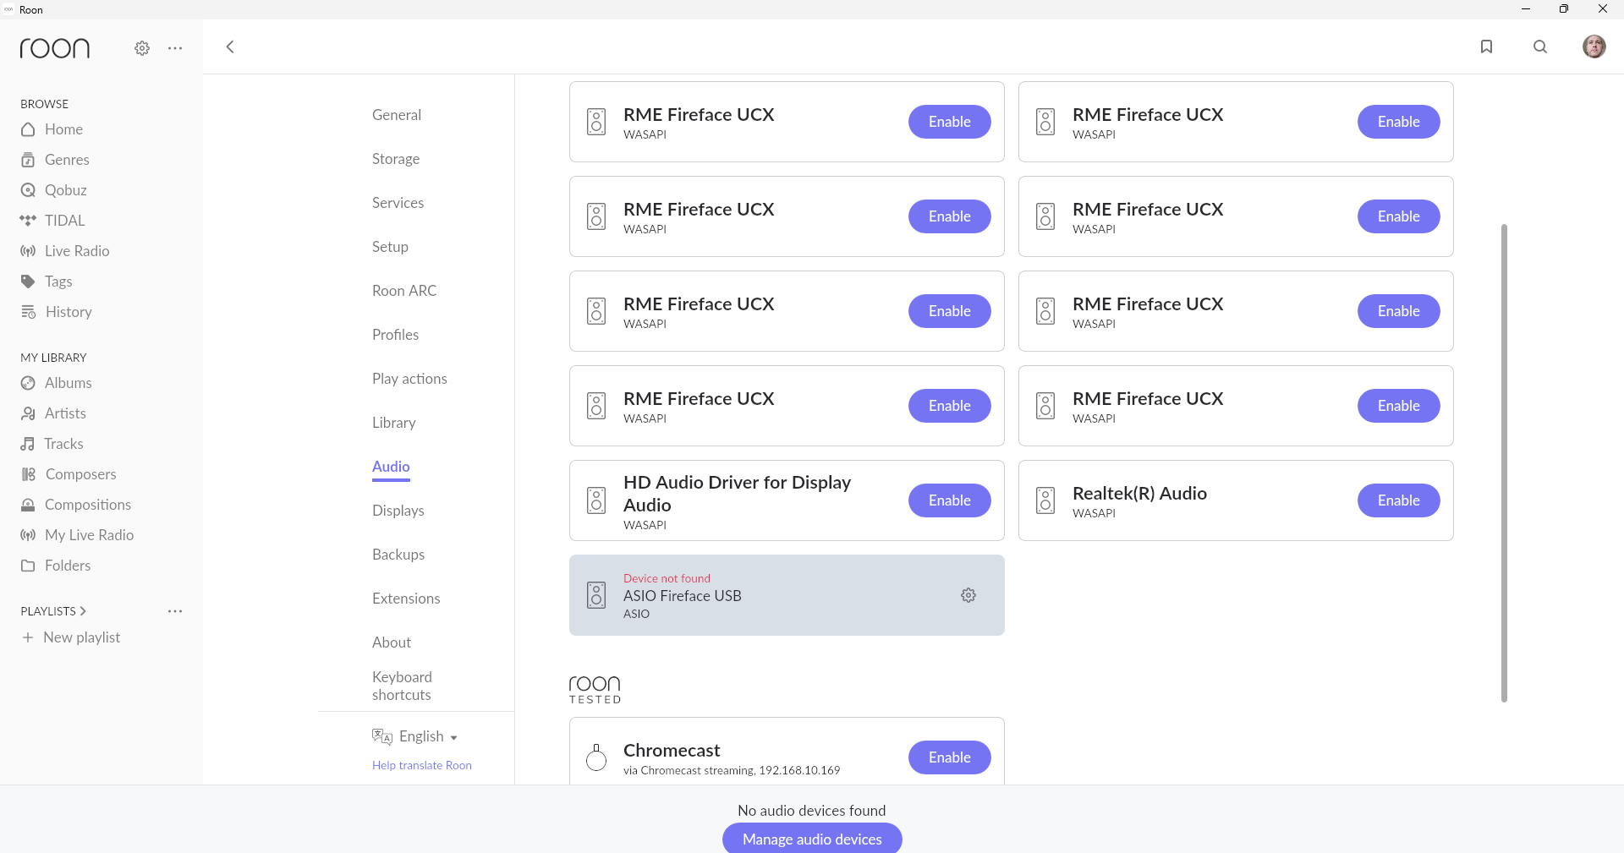Enable HD Audio Driver for Display Audio
Screen dimensions: 1624x853
tap(949, 500)
